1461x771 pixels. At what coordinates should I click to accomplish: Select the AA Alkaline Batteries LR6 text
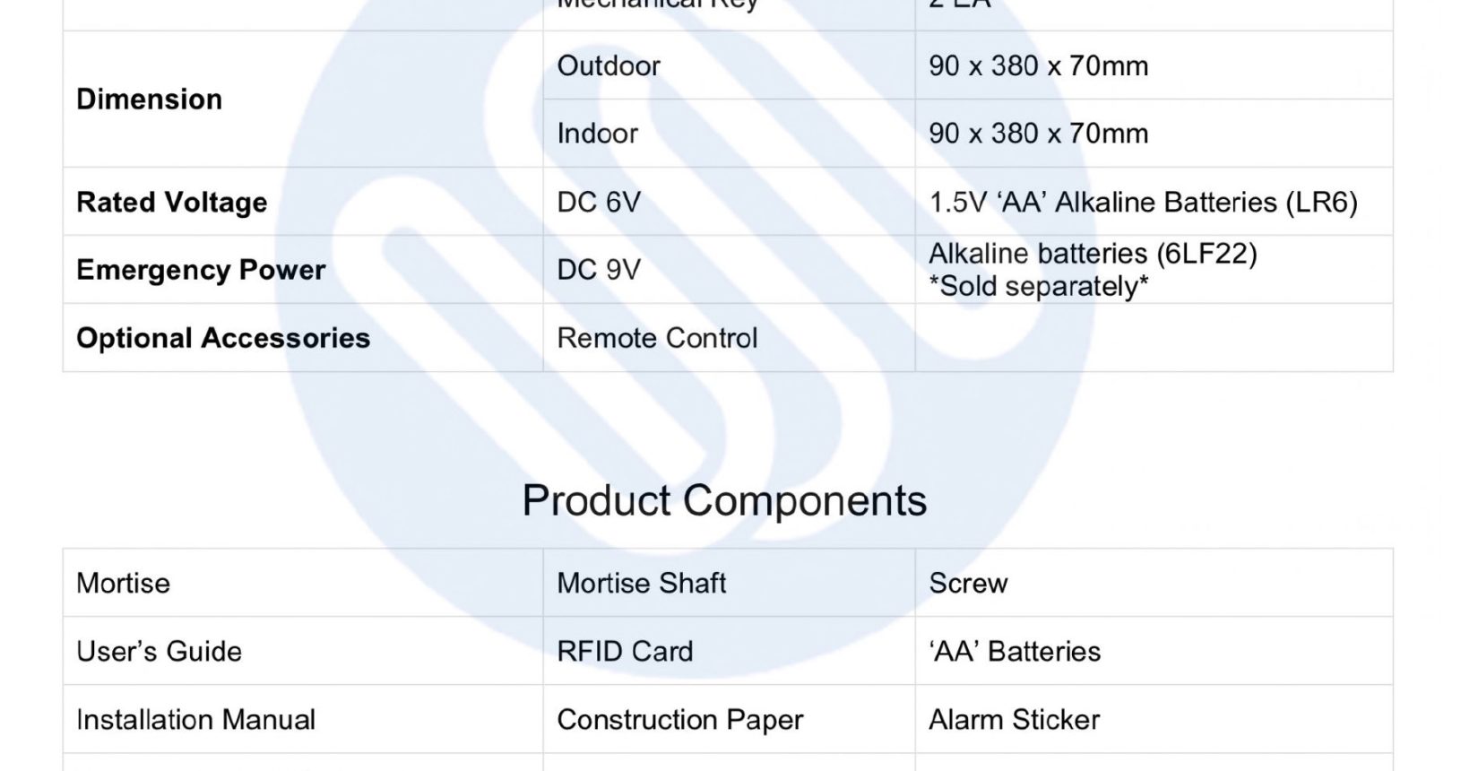pyautogui.click(x=1144, y=203)
